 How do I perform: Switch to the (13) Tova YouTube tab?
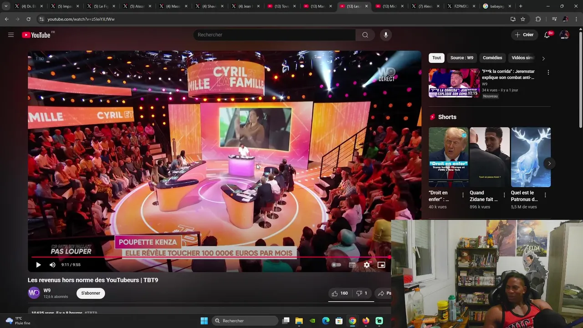[x=282, y=6]
